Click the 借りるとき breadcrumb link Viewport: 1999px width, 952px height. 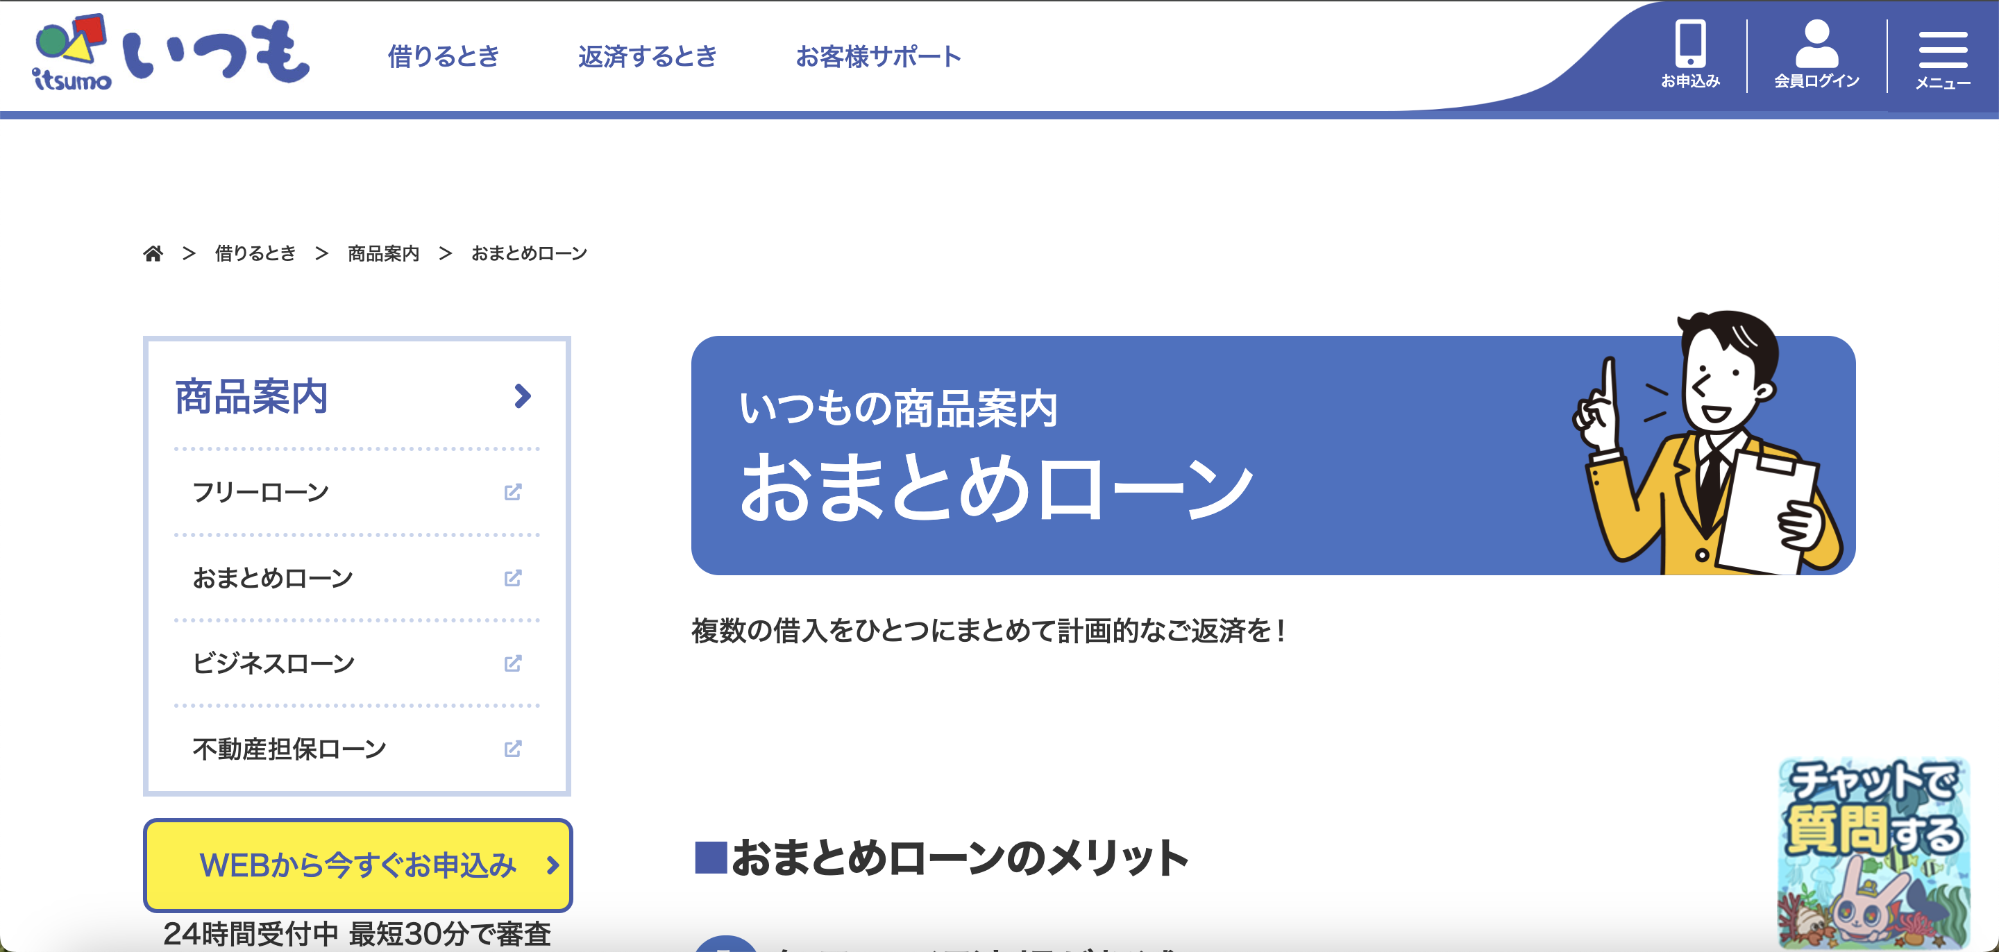pyautogui.click(x=255, y=254)
